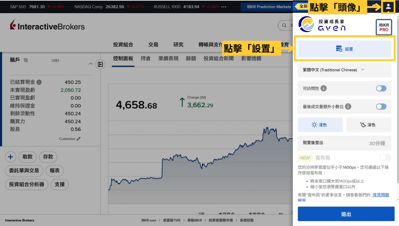Viewport: 399px width, 226px height.
Task: Click the 設置 settings button
Action: coord(344,49)
